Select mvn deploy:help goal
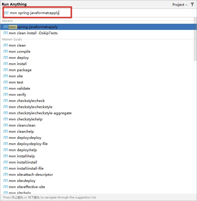 coord(97,150)
